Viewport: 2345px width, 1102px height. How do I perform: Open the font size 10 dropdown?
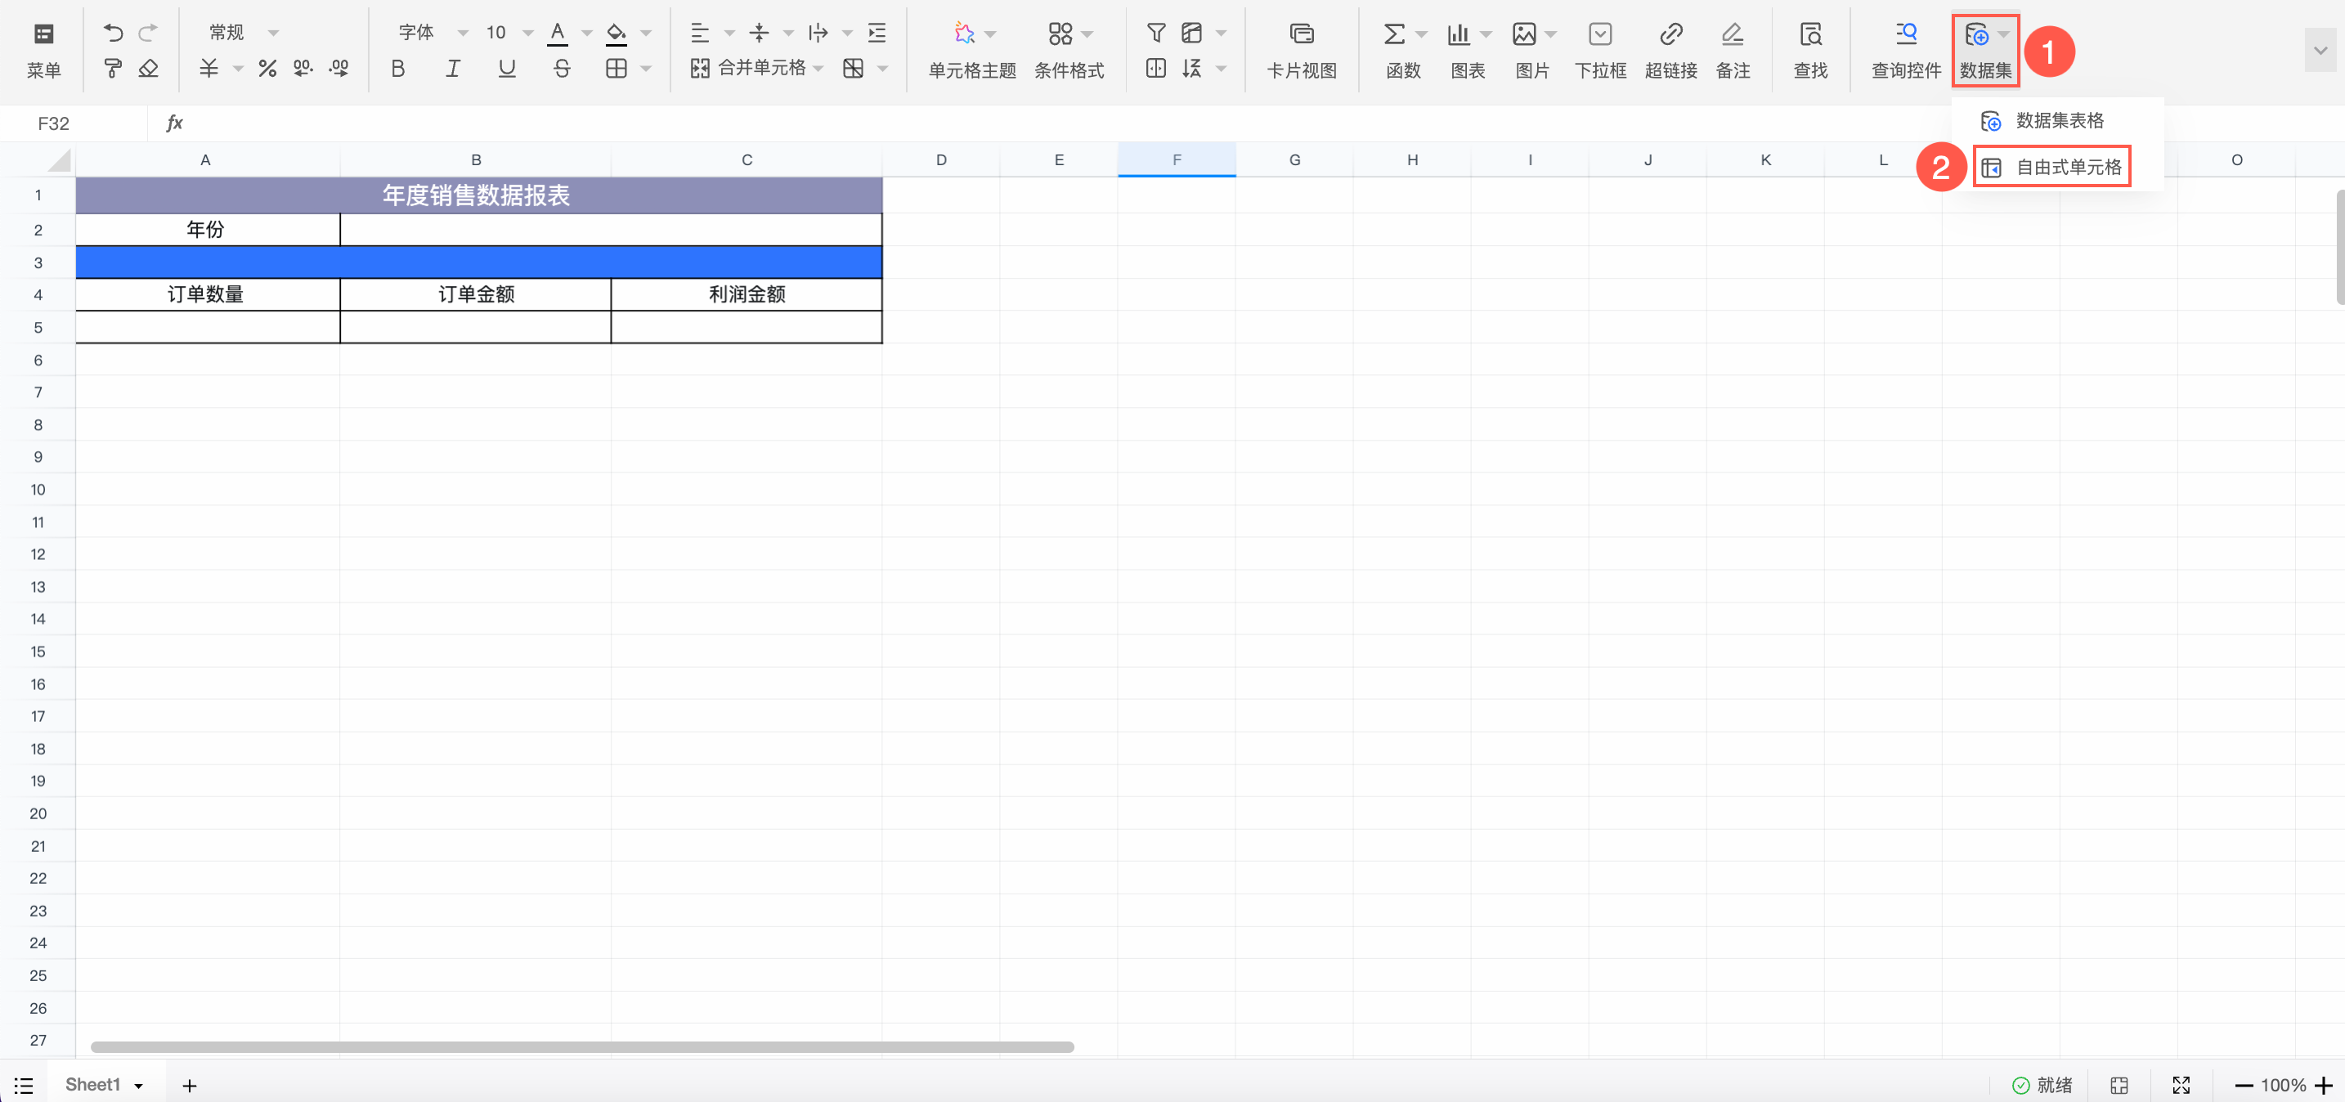[528, 33]
